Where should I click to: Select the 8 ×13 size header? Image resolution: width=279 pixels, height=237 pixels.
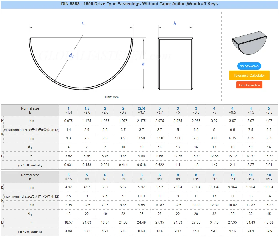coord(214,177)
